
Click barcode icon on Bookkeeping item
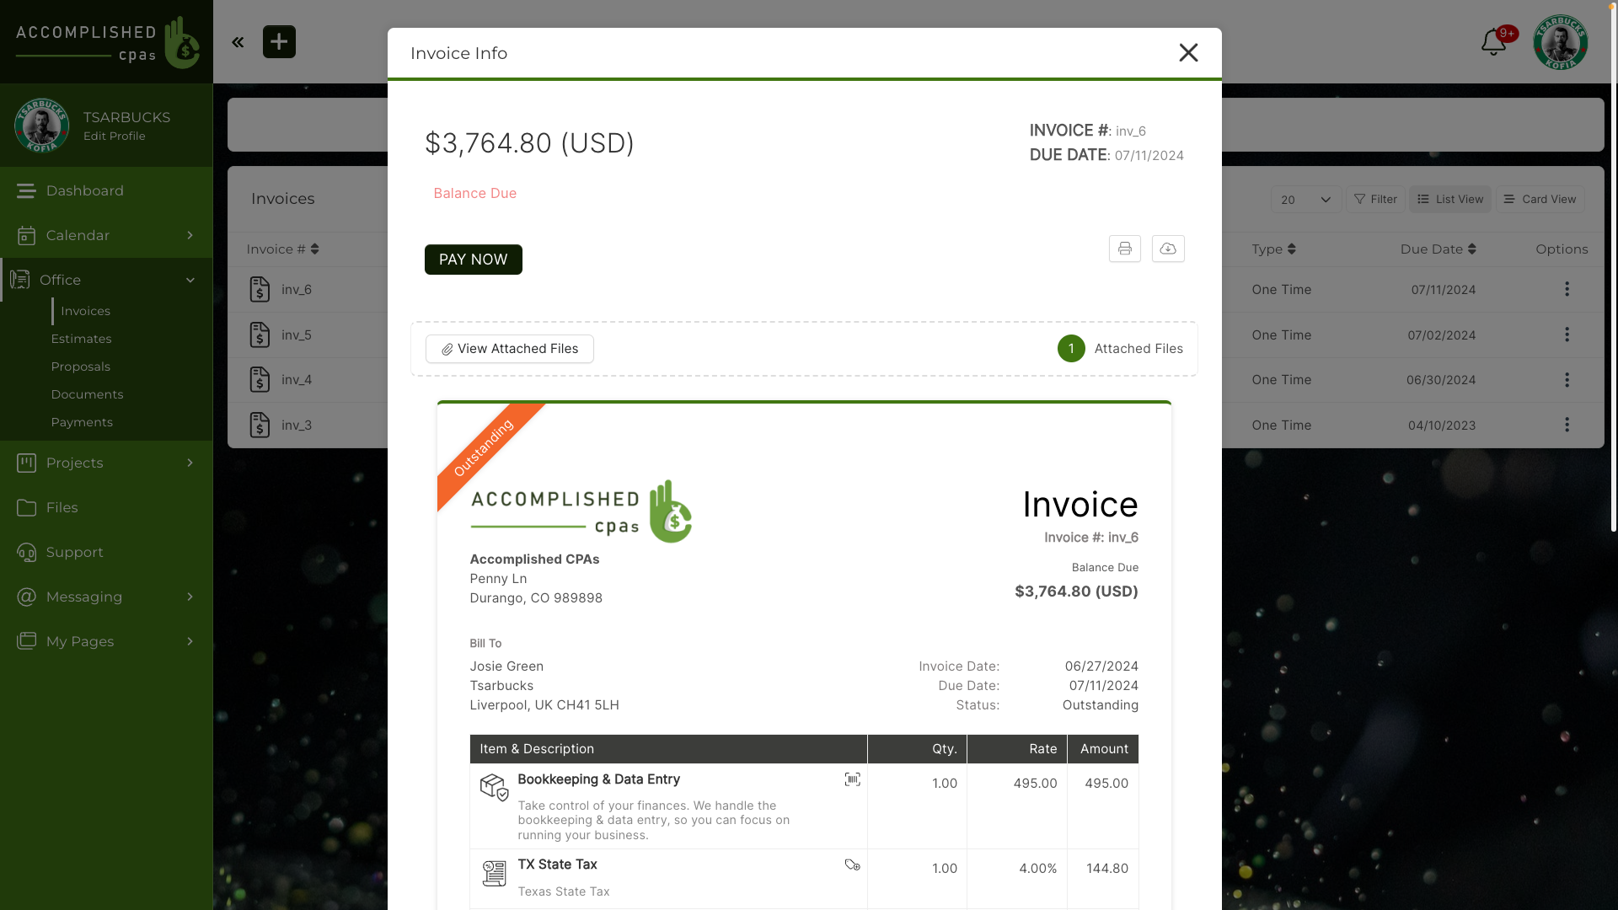click(852, 779)
